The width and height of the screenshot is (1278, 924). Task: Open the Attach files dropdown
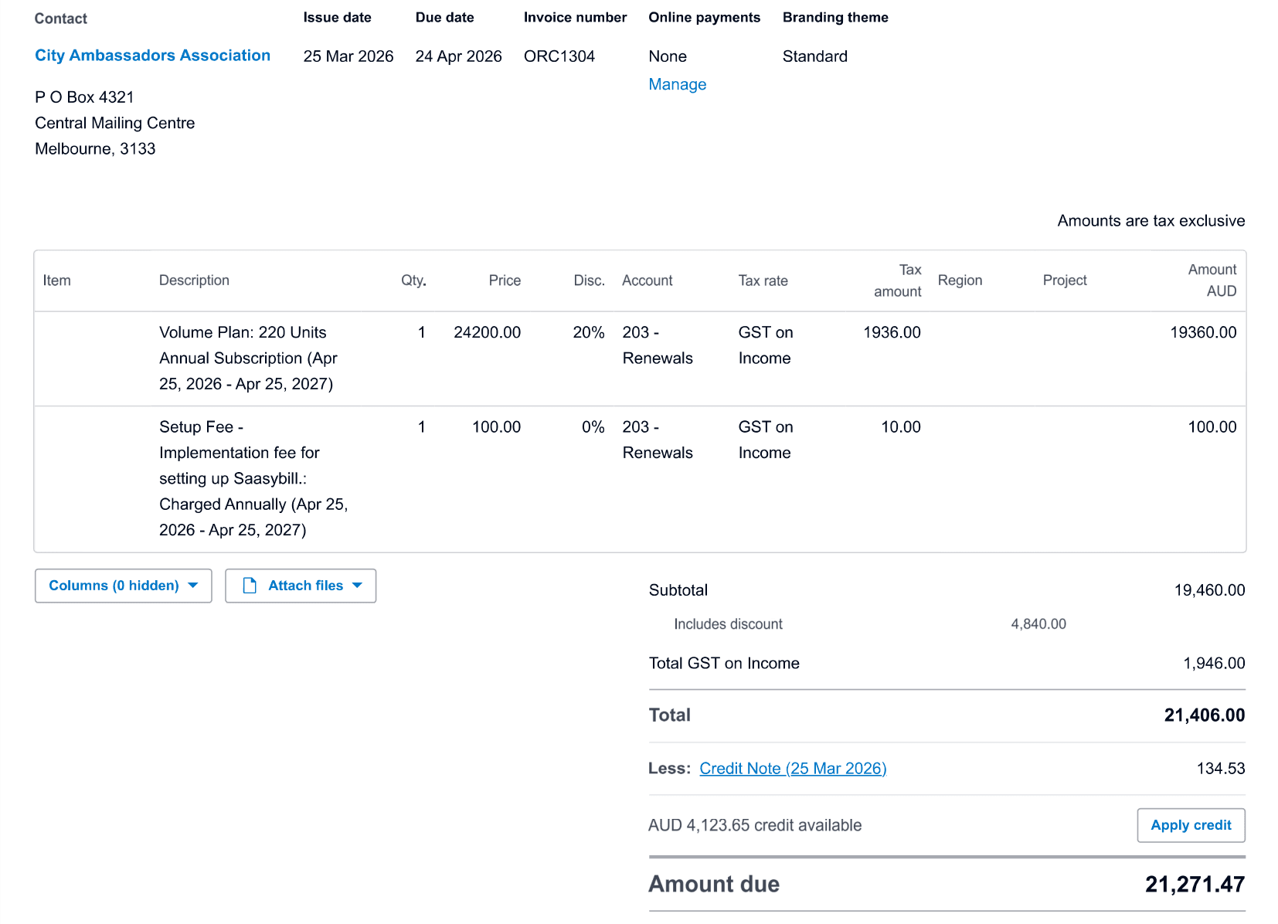click(x=301, y=586)
